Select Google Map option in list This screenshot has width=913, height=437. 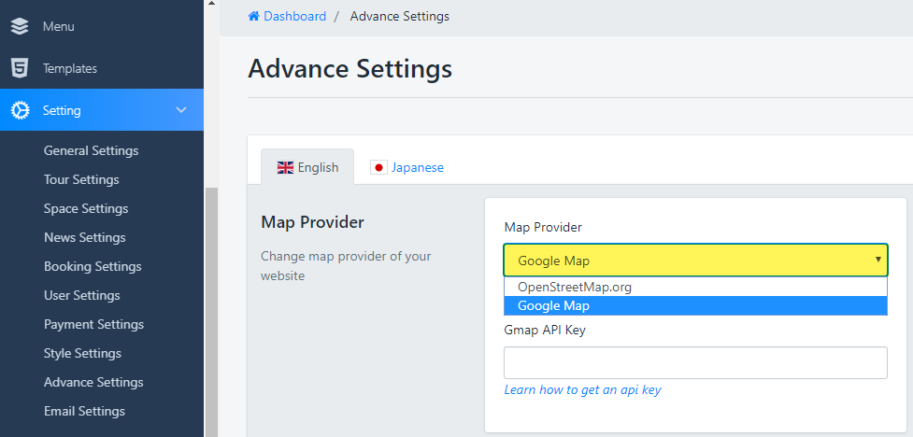coord(553,306)
